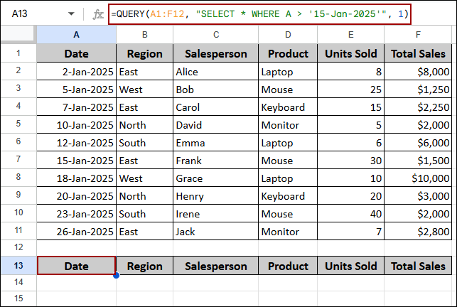Select the cell containing Grace
This screenshot has width=457, height=307.
(215, 178)
